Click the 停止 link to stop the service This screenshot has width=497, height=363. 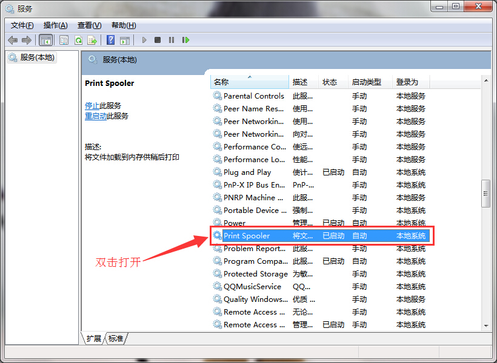(92, 105)
